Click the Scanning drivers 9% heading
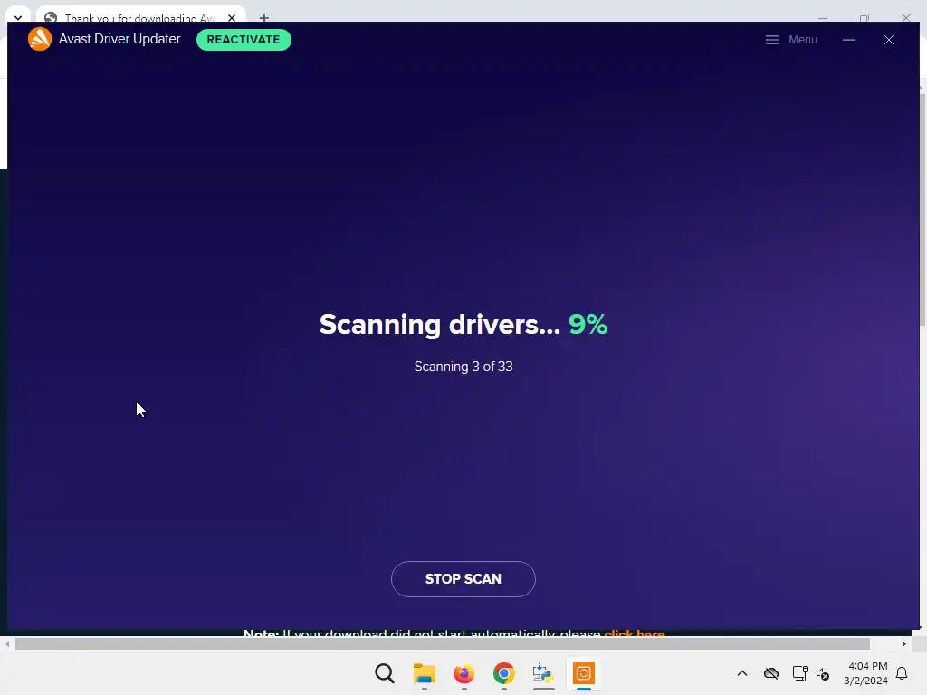The width and height of the screenshot is (927, 695). [x=463, y=325]
